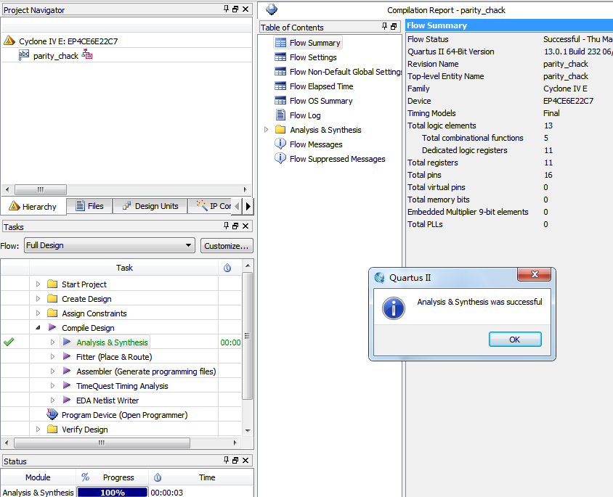The height and width of the screenshot is (497, 613).
Task: Click OK in the Quartus II dialog
Action: (x=515, y=340)
